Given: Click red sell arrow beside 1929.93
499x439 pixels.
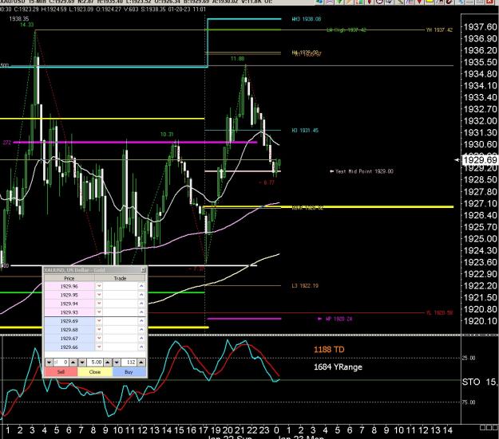Looking at the screenshot, I should tap(99, 312).
